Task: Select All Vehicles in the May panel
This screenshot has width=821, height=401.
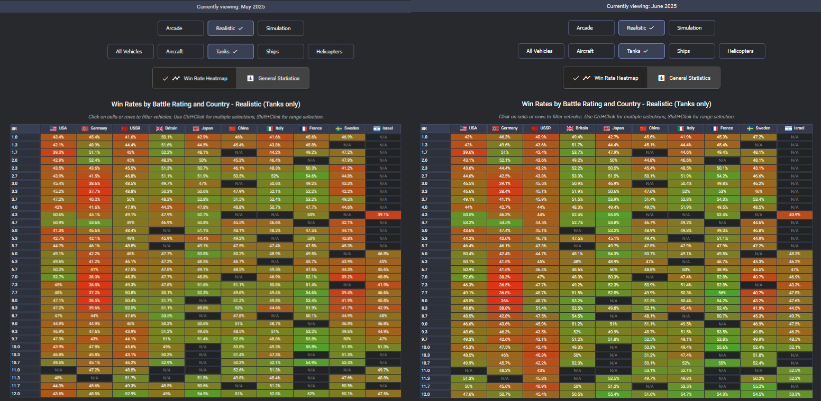Action: [131, 51]
